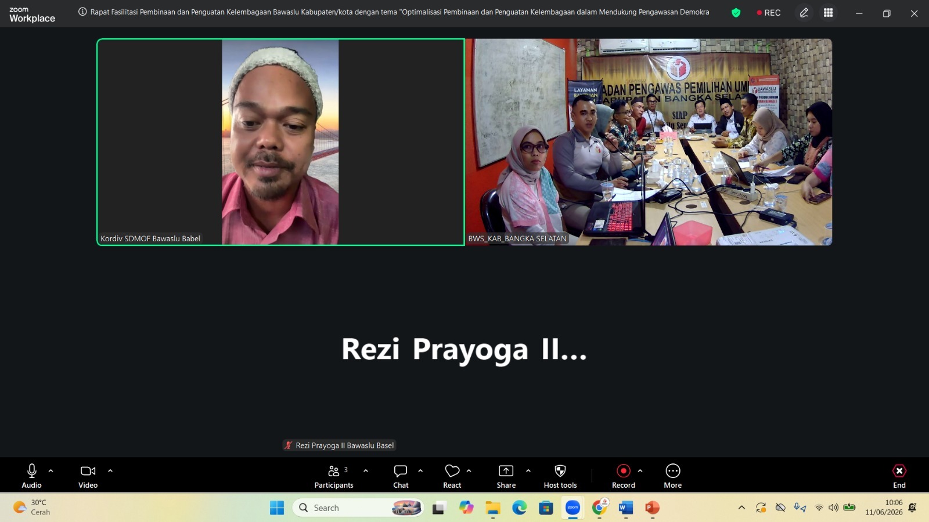Open the annotate pencil tool
The image size is (929, 522).
point(804,13)
